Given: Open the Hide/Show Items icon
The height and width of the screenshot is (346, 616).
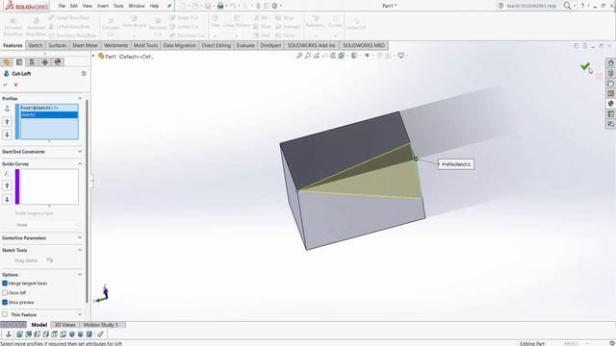Looking at the screenshot, I should tap(367, 56).
